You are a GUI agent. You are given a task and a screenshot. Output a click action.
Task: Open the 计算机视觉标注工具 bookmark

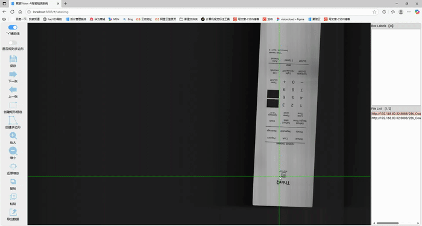point(215,19)
